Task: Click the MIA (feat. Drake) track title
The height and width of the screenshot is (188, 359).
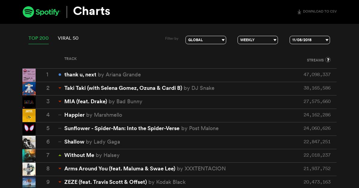Action: pyautogui.click(x=86, y=101)
